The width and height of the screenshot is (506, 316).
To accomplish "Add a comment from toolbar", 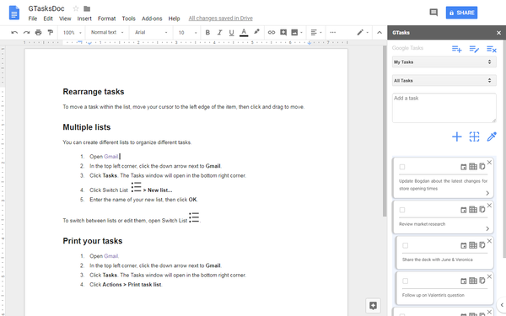I will click(x=283, y=32).
